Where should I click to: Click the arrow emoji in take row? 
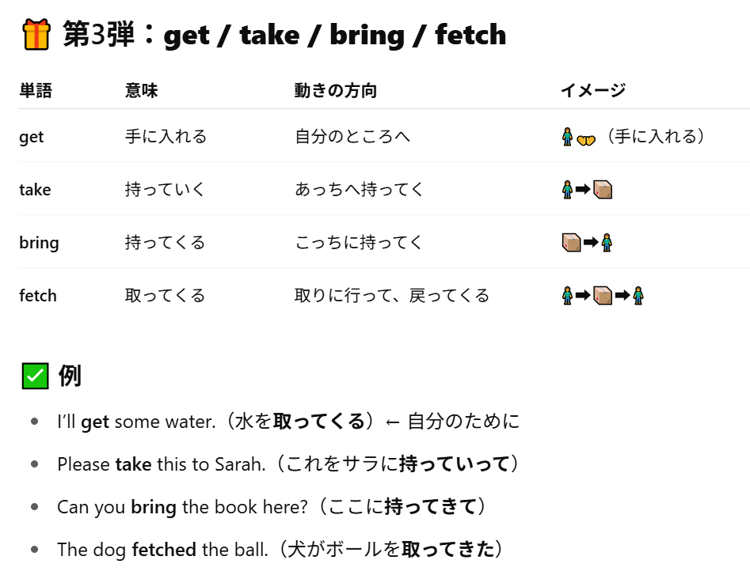583,190
